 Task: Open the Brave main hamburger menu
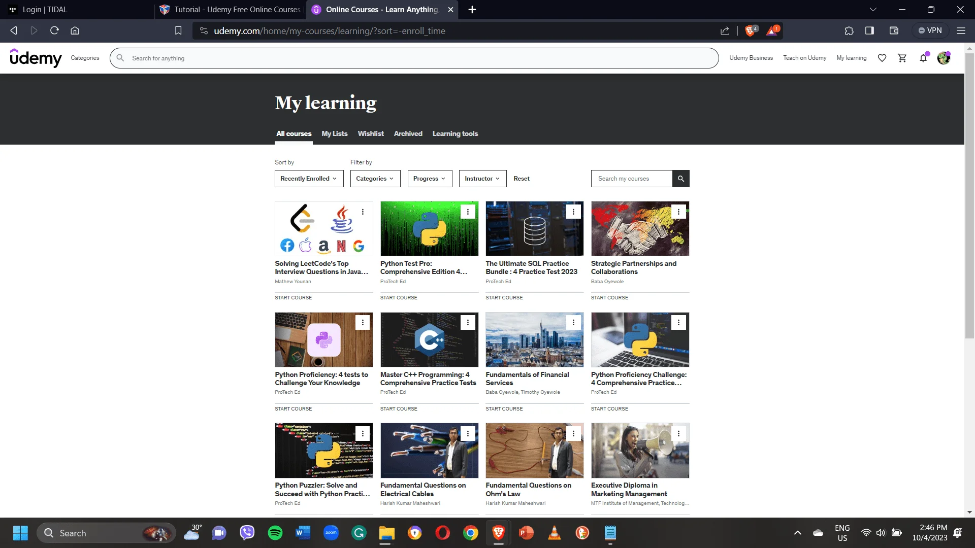click(x=961, y=30)
